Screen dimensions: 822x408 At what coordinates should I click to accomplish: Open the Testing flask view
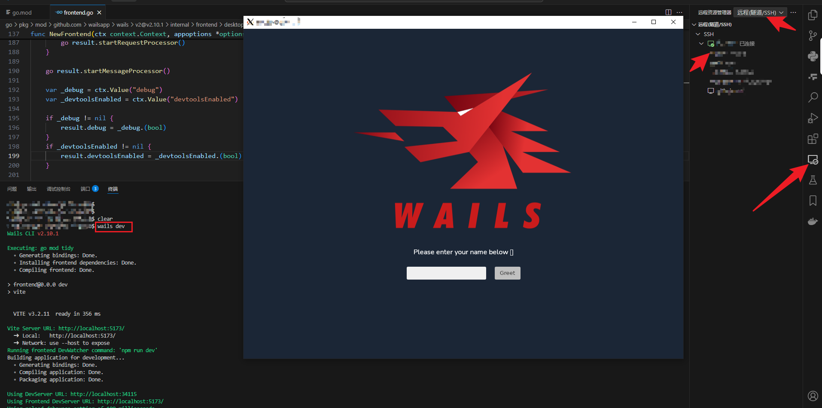[813, 180]
